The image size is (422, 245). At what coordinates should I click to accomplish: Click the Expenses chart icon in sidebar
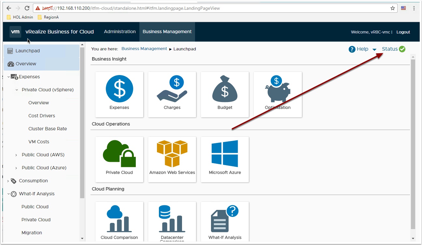14,77
